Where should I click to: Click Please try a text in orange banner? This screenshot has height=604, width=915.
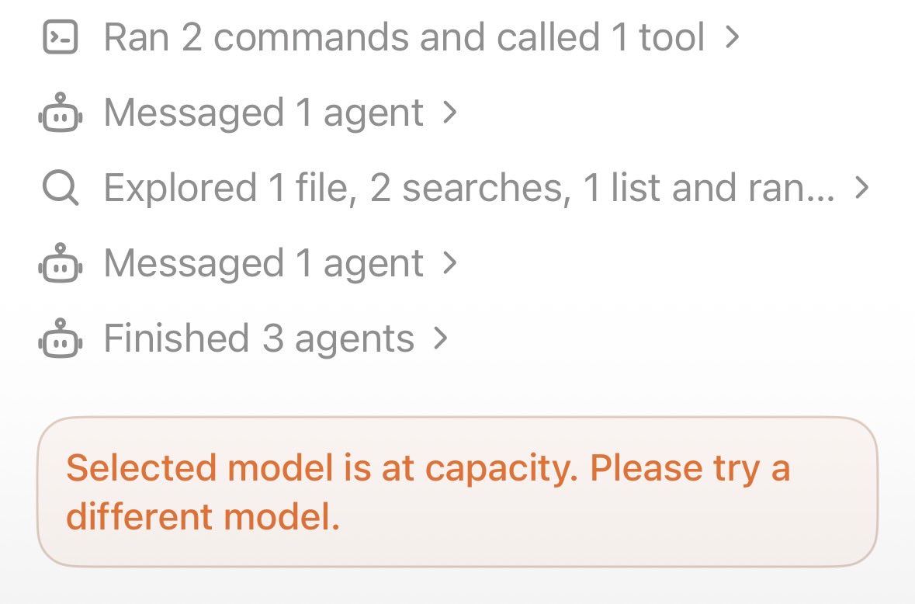pos(691,468)
